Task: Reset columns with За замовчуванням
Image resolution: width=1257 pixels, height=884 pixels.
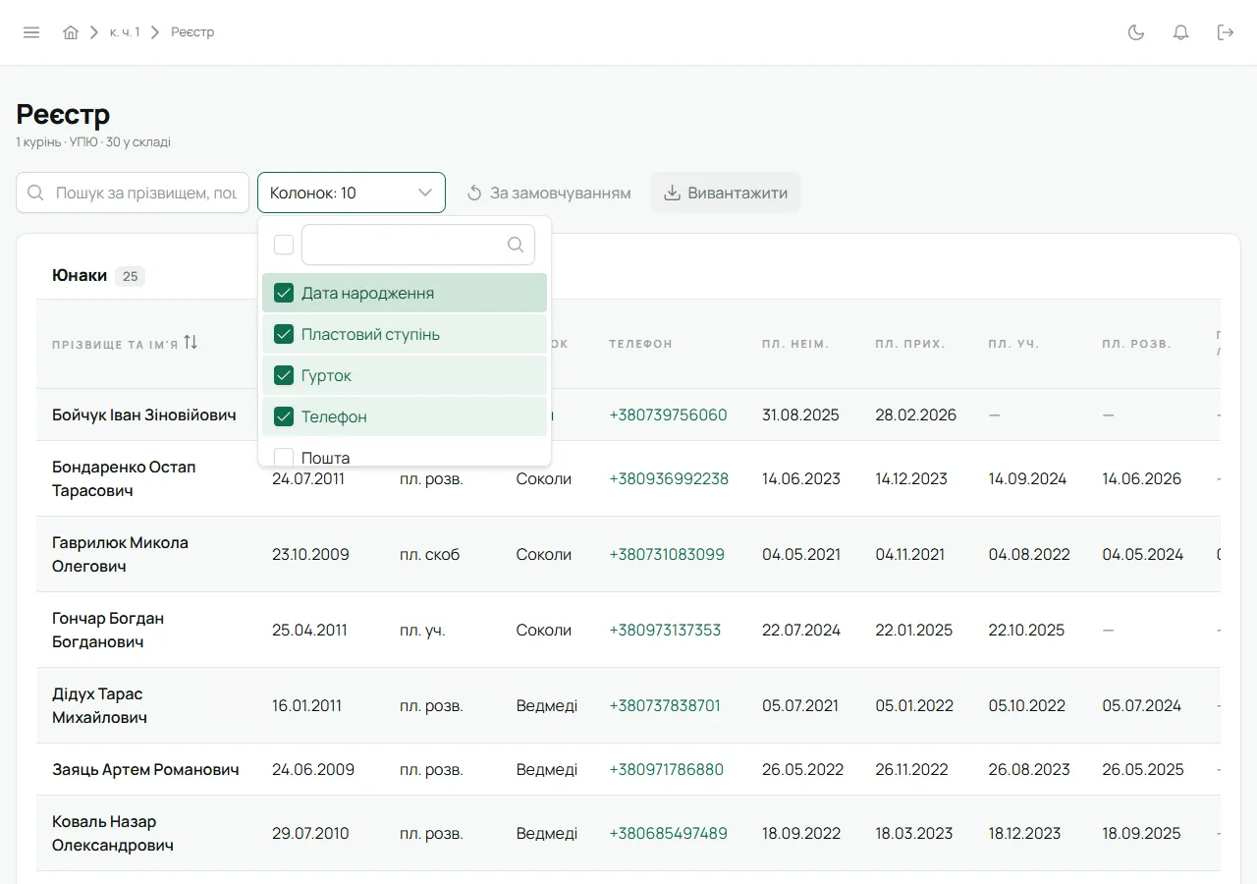Action: (x=548, y=193)
